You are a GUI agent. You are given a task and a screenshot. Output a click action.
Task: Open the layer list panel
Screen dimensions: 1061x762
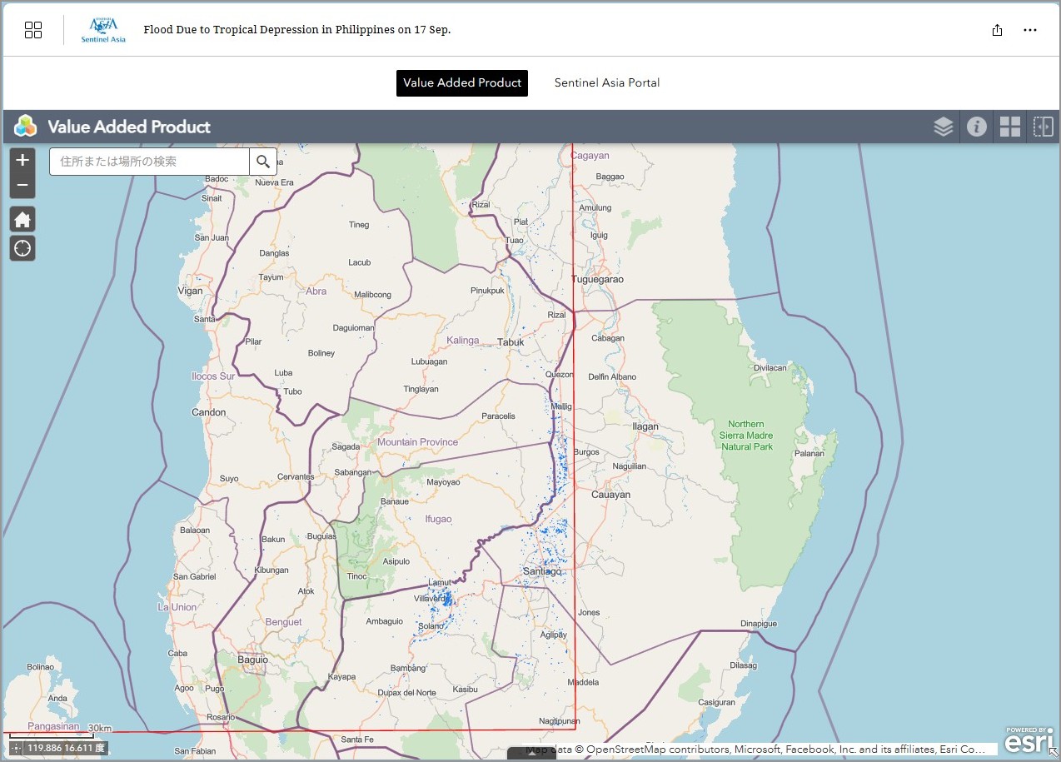click(943, 127)
